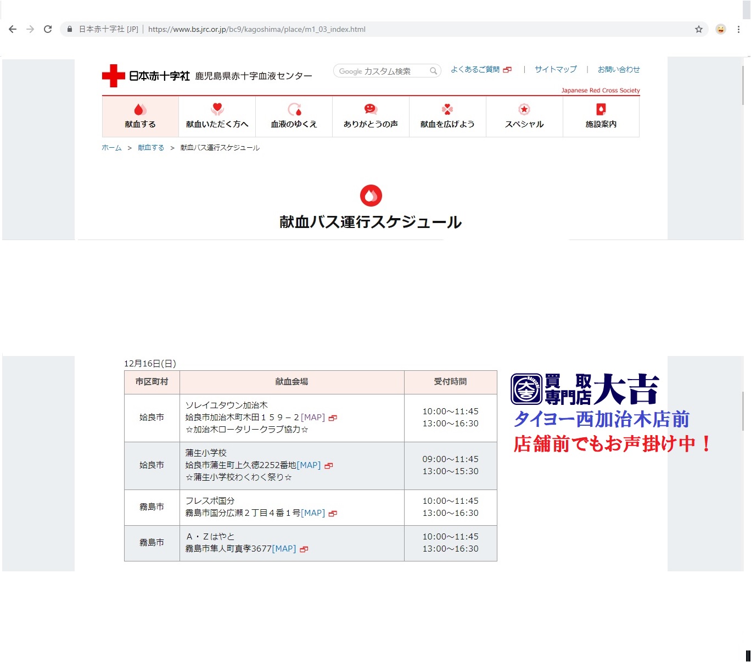Go to ありがとうの声 section
The image size is (751, 662).
tap(371, 116)
